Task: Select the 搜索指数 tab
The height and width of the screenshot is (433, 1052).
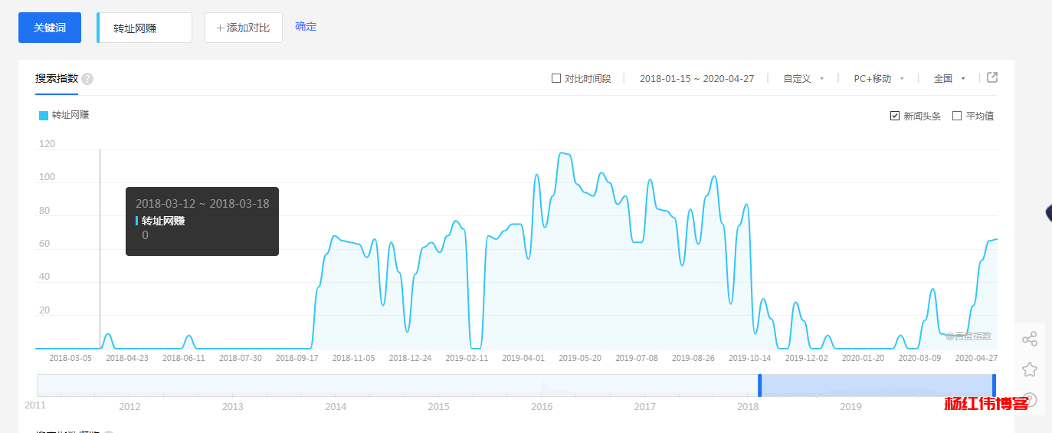Action: pyautogui.click(x=57, y=78)
